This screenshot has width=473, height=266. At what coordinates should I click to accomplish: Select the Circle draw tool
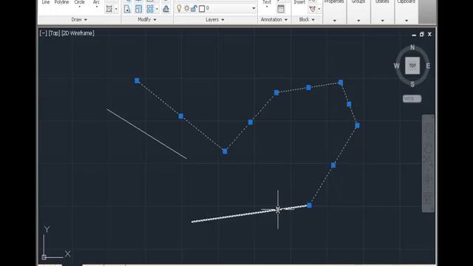(80, 2)
